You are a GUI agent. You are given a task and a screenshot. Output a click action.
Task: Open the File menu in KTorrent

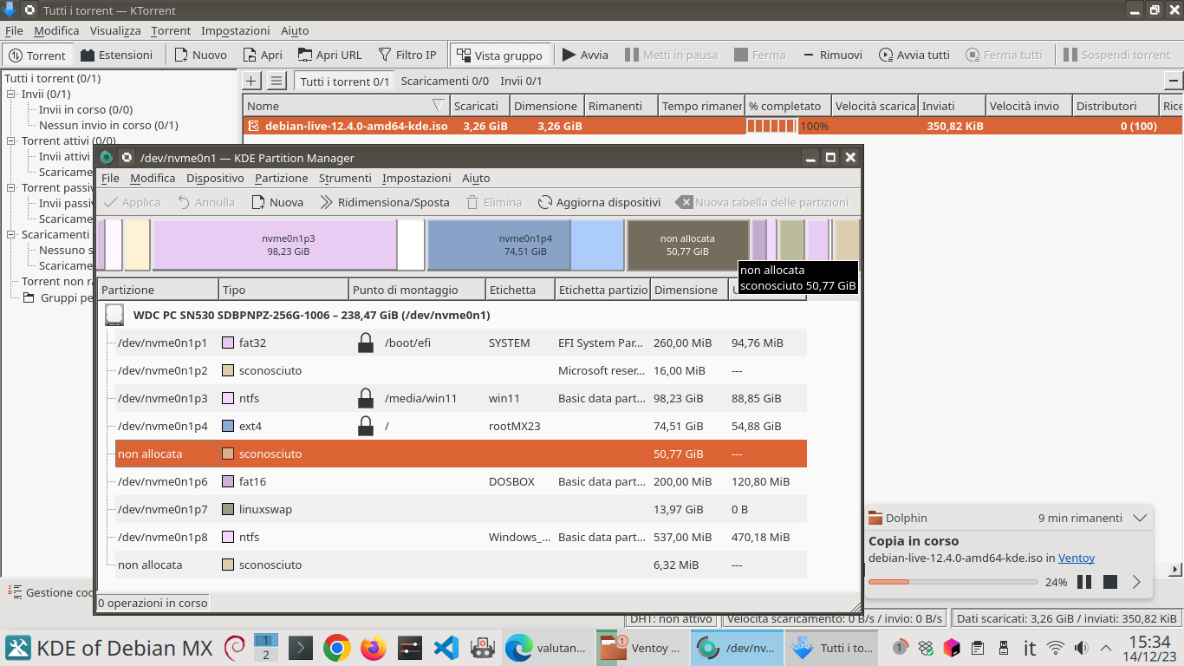14,30
